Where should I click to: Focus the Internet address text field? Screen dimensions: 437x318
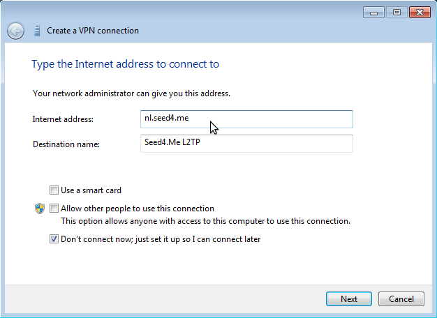point(246,119)
